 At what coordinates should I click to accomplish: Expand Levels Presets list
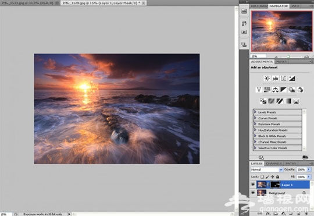pos(255,112)
